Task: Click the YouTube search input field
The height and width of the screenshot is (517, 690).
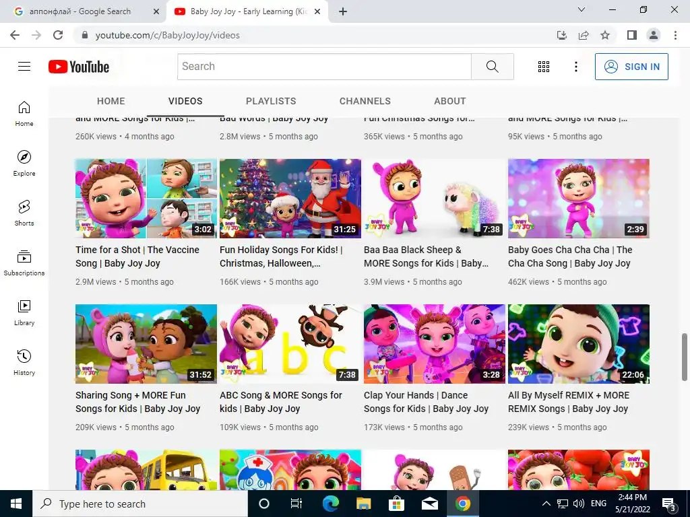Action: point(324,67)
